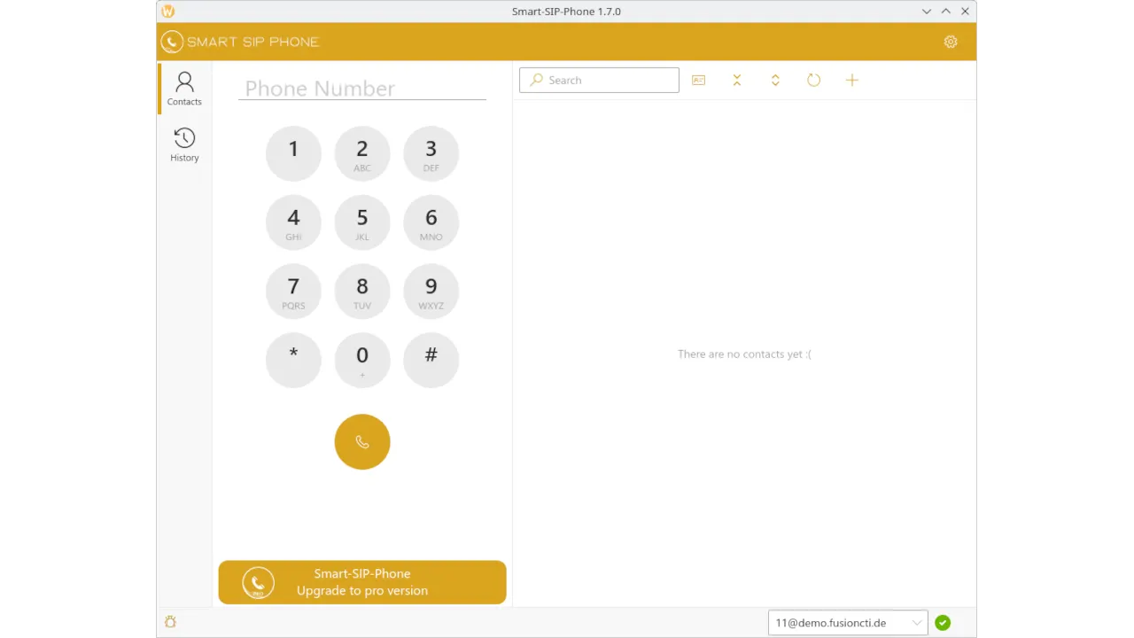
Task: Dial digit 1 on the keypad
Action: (x=293, y=153)
